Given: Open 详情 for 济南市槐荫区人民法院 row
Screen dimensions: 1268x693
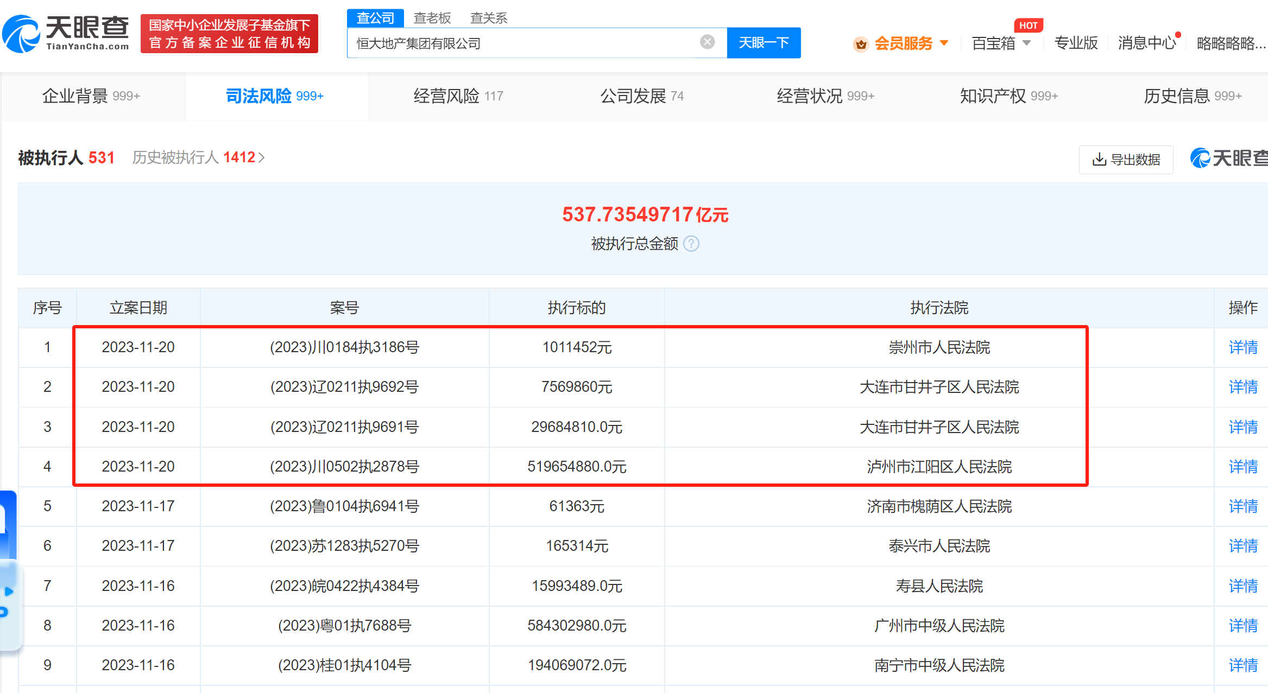Looking at the screenshot, I should [x=1243, y=506].
